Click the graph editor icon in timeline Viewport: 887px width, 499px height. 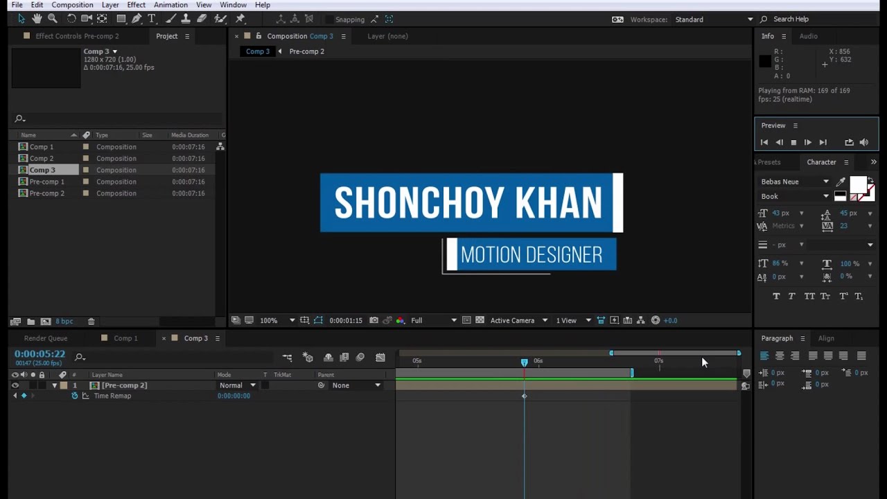pos(380,358)
